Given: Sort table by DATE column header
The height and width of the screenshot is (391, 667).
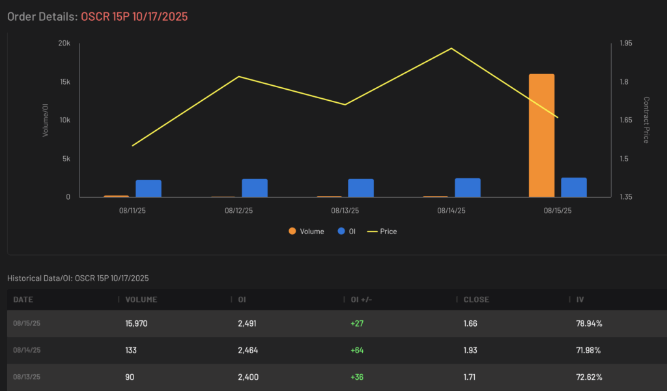Looking at the screenshot, I should 23,300.
